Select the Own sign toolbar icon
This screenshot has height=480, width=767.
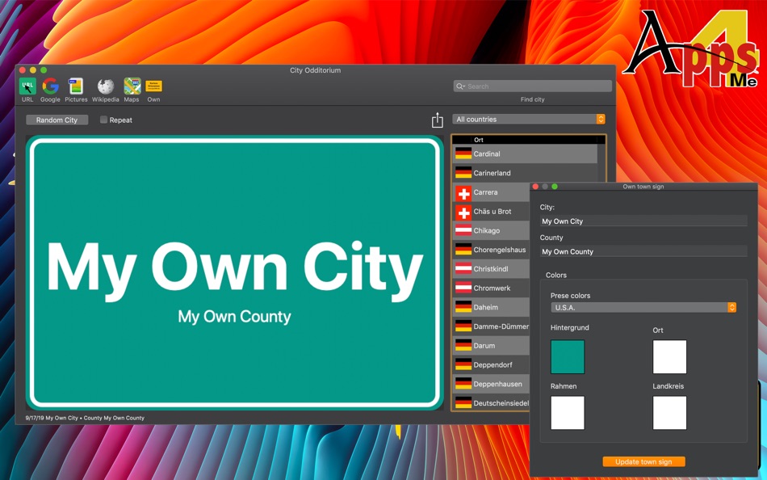(x=153, y=86)
